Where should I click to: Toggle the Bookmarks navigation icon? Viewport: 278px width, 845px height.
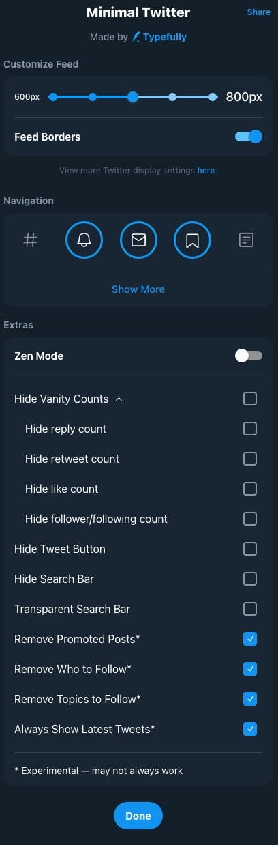coord(193,240)
